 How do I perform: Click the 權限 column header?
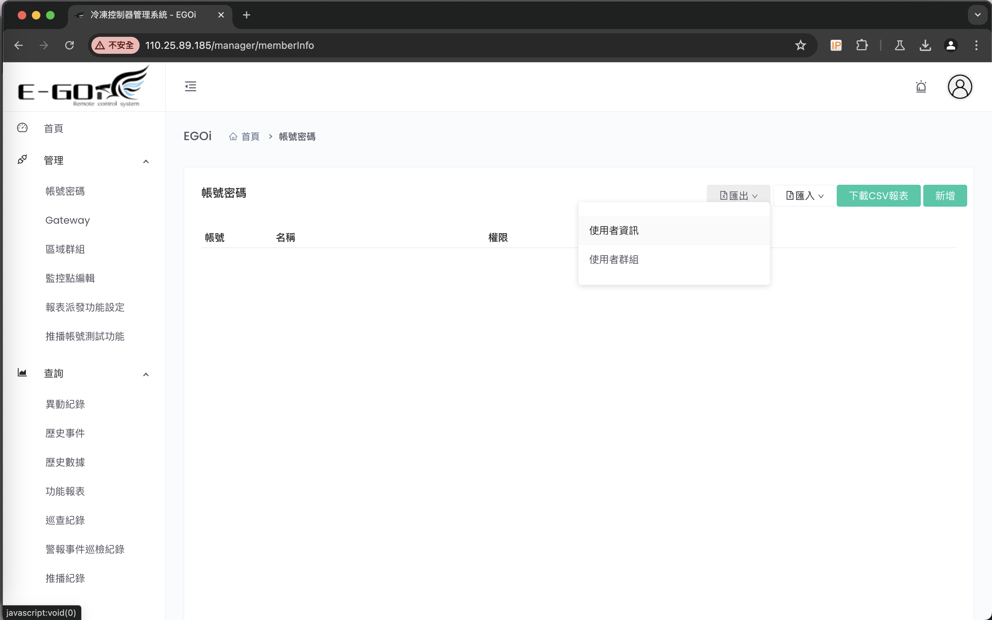coord(498,237)
